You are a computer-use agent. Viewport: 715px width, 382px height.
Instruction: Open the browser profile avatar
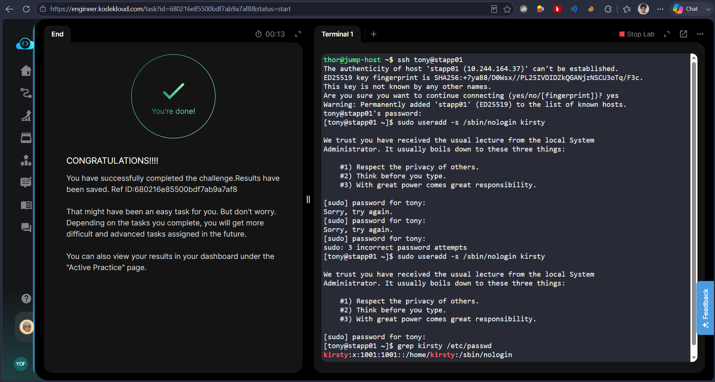coord(643,9)
